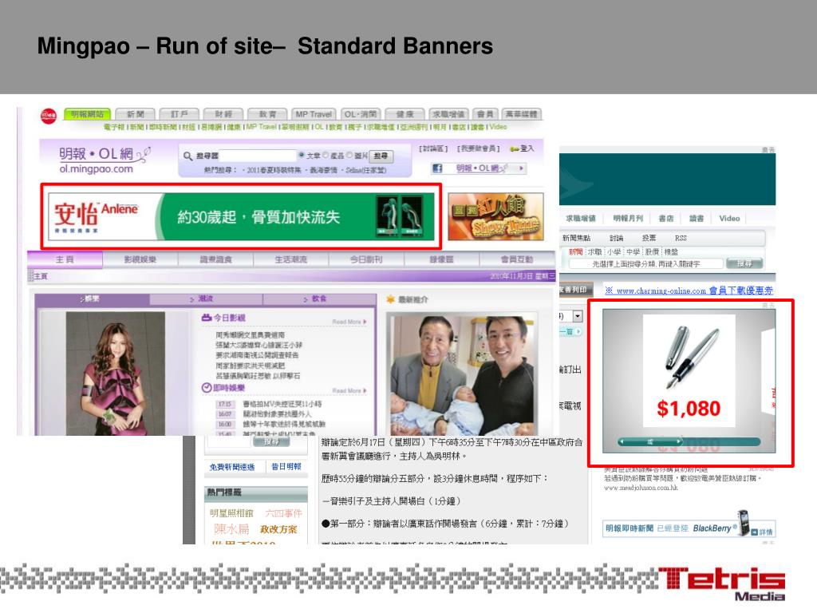Image resolution: width=817 pixels, height=613 pixels.
Task: Click the Anlene banner advertisement
Action: (241, 216)
